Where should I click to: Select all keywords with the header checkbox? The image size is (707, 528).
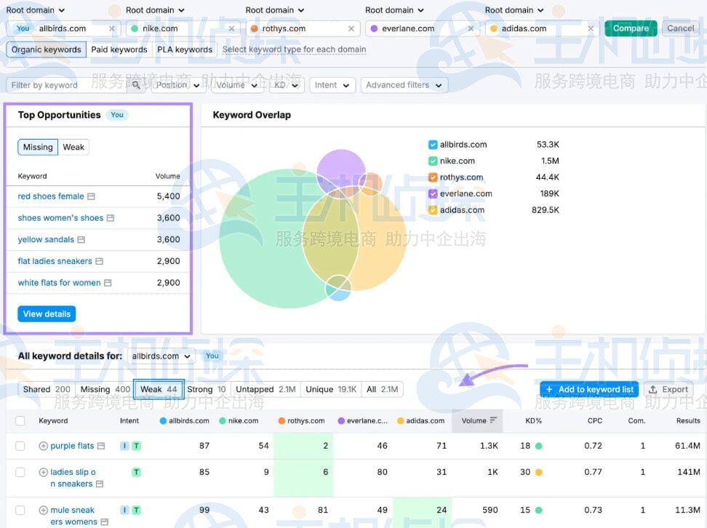20,420
